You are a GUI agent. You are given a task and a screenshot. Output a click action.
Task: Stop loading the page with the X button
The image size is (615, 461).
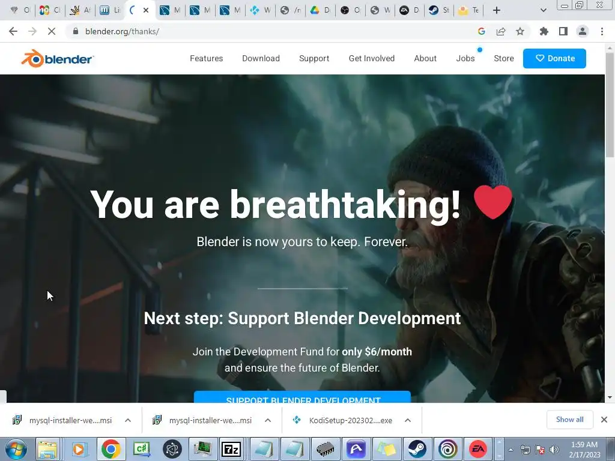coord(52,31)
